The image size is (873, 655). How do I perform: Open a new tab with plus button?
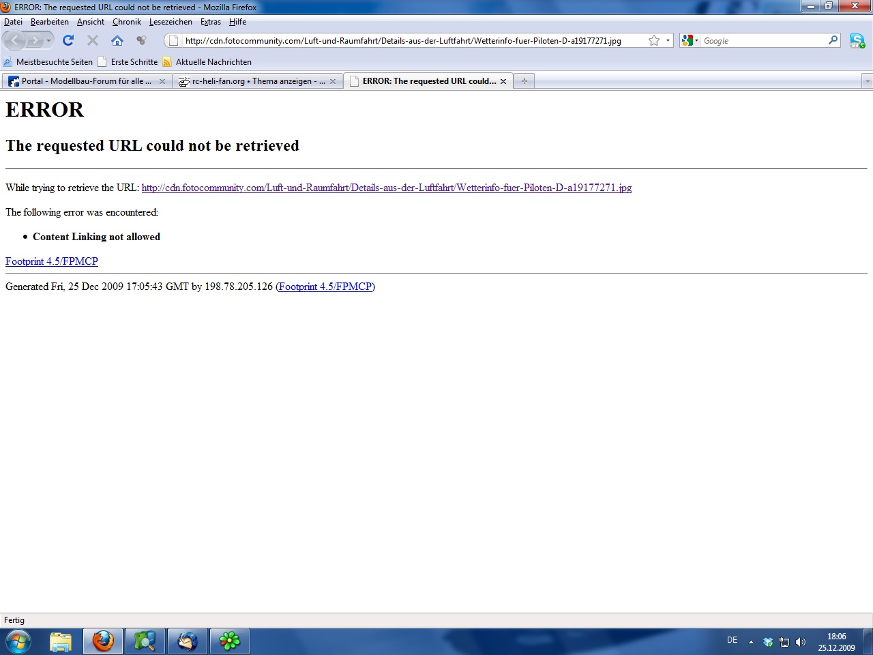click(524, 81)
